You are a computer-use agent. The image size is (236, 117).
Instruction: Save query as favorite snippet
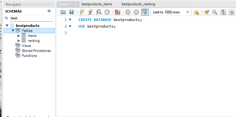coord(197,12)
